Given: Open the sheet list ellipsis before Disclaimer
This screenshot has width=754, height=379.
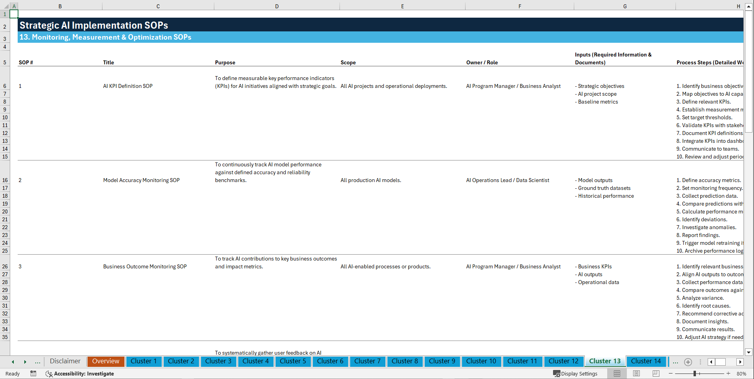Looking at the screenshot, I should (x=38, y=362).
